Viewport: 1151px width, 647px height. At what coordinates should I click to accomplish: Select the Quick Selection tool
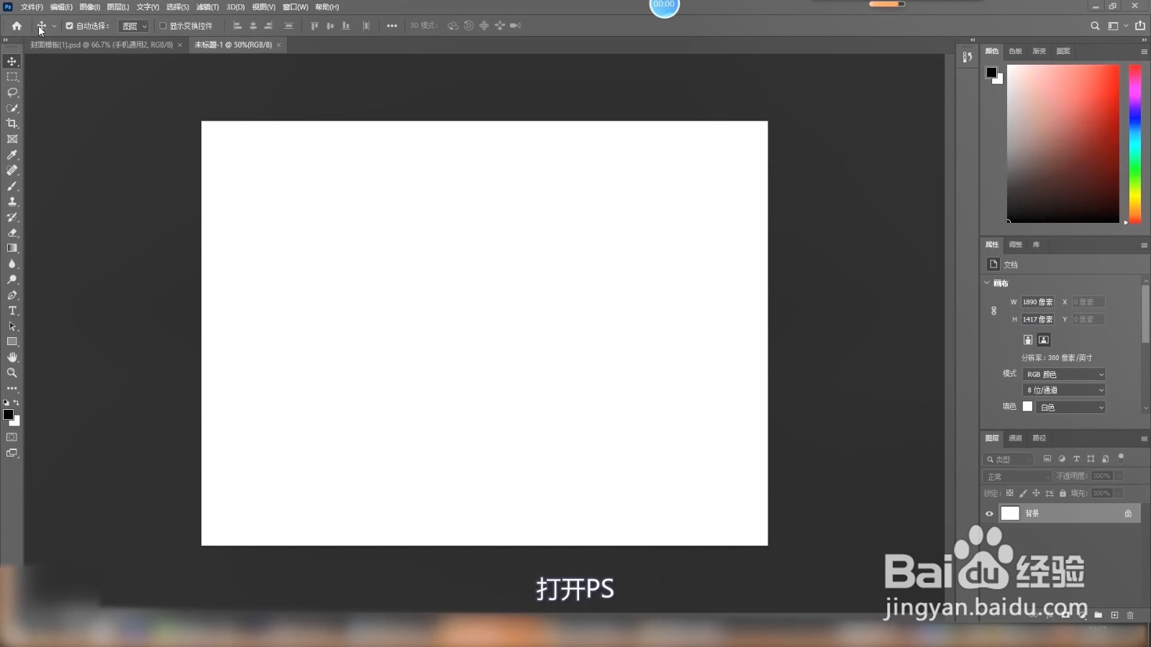click(x=12, y=109)
